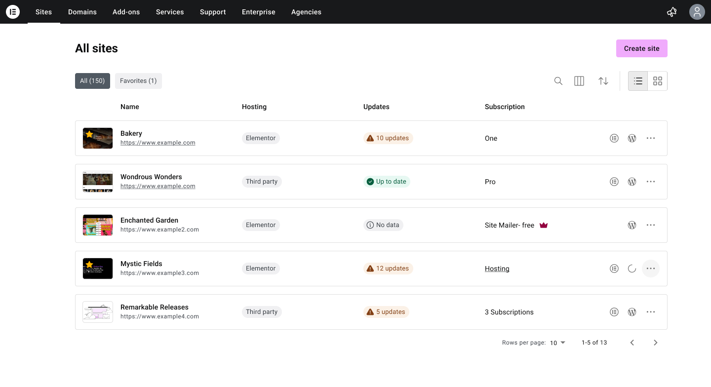
Task: Open more options for Remarkable Releases
Action: (651, 312)
